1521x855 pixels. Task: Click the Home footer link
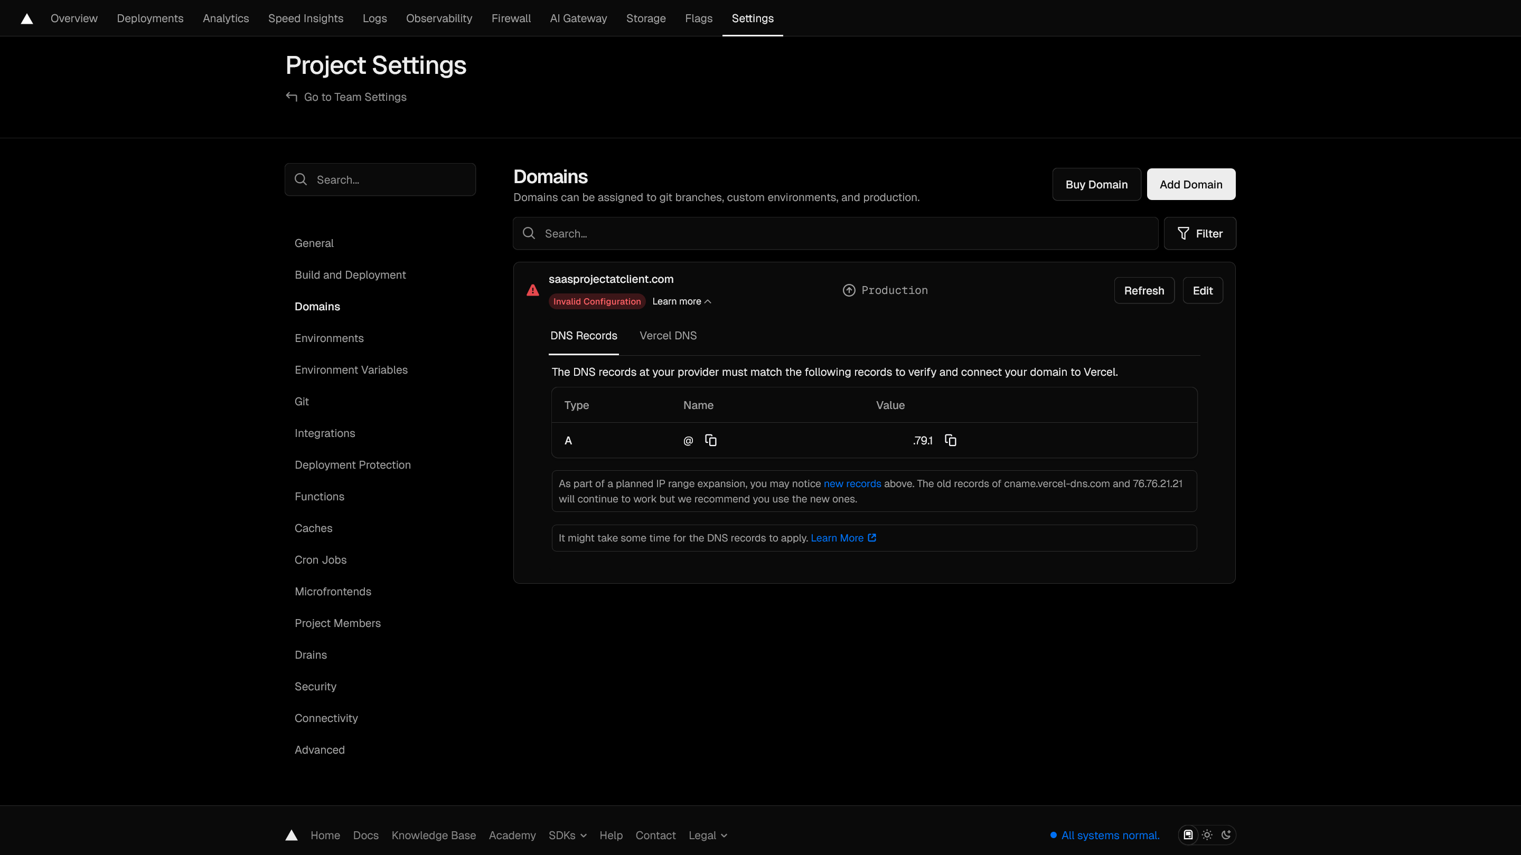click(325, 835)
